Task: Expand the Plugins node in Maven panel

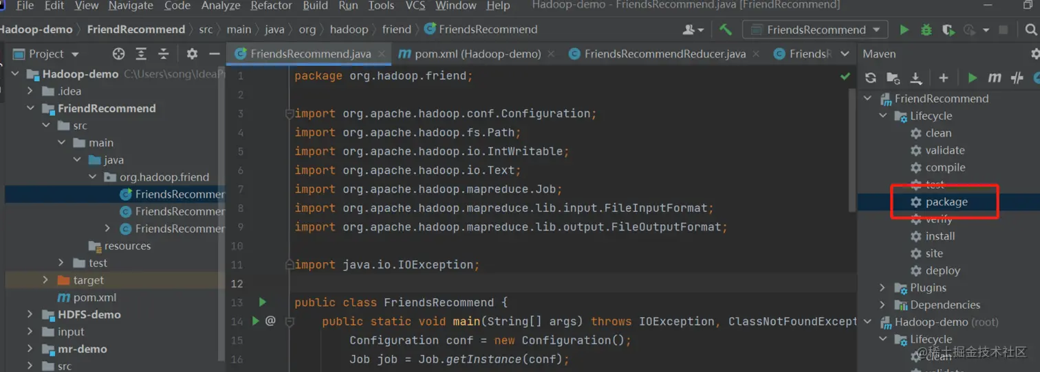Action: coord(882,288)
